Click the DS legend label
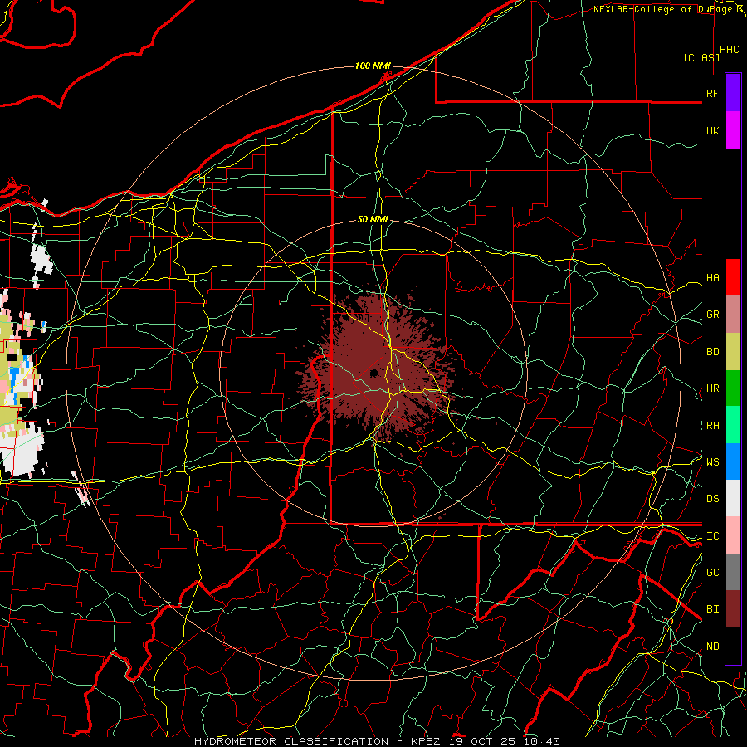Screen dimensions: 747x747 tap(712, 499)
